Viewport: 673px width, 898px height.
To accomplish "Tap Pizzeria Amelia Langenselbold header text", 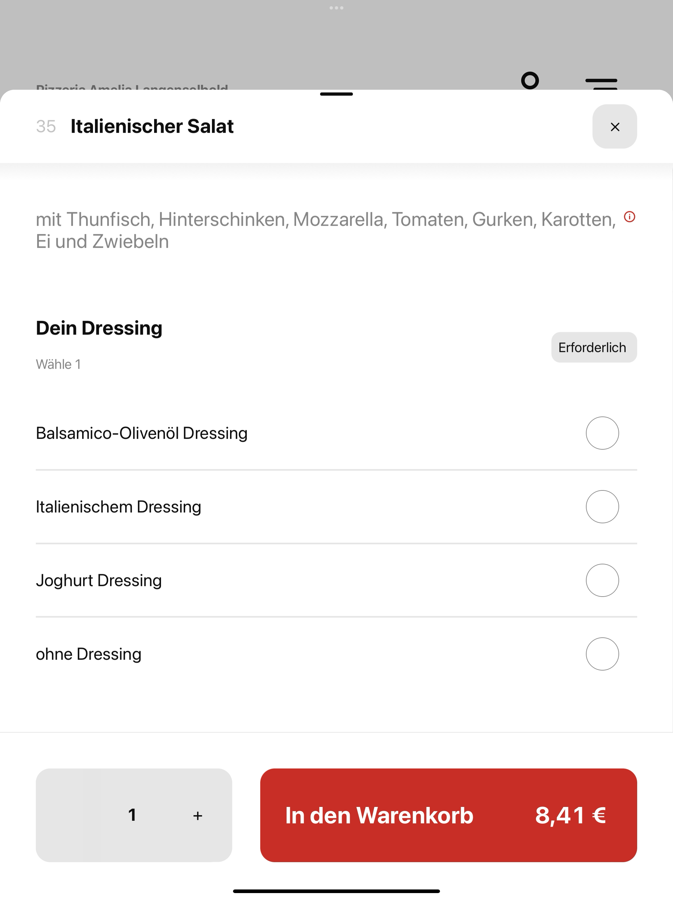I will (x=132, y=87).
